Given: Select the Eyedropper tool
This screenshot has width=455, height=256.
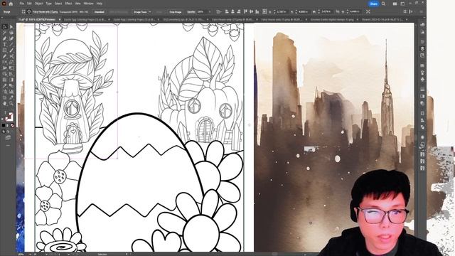Looking at the screenshot, I should pos(5,85).
